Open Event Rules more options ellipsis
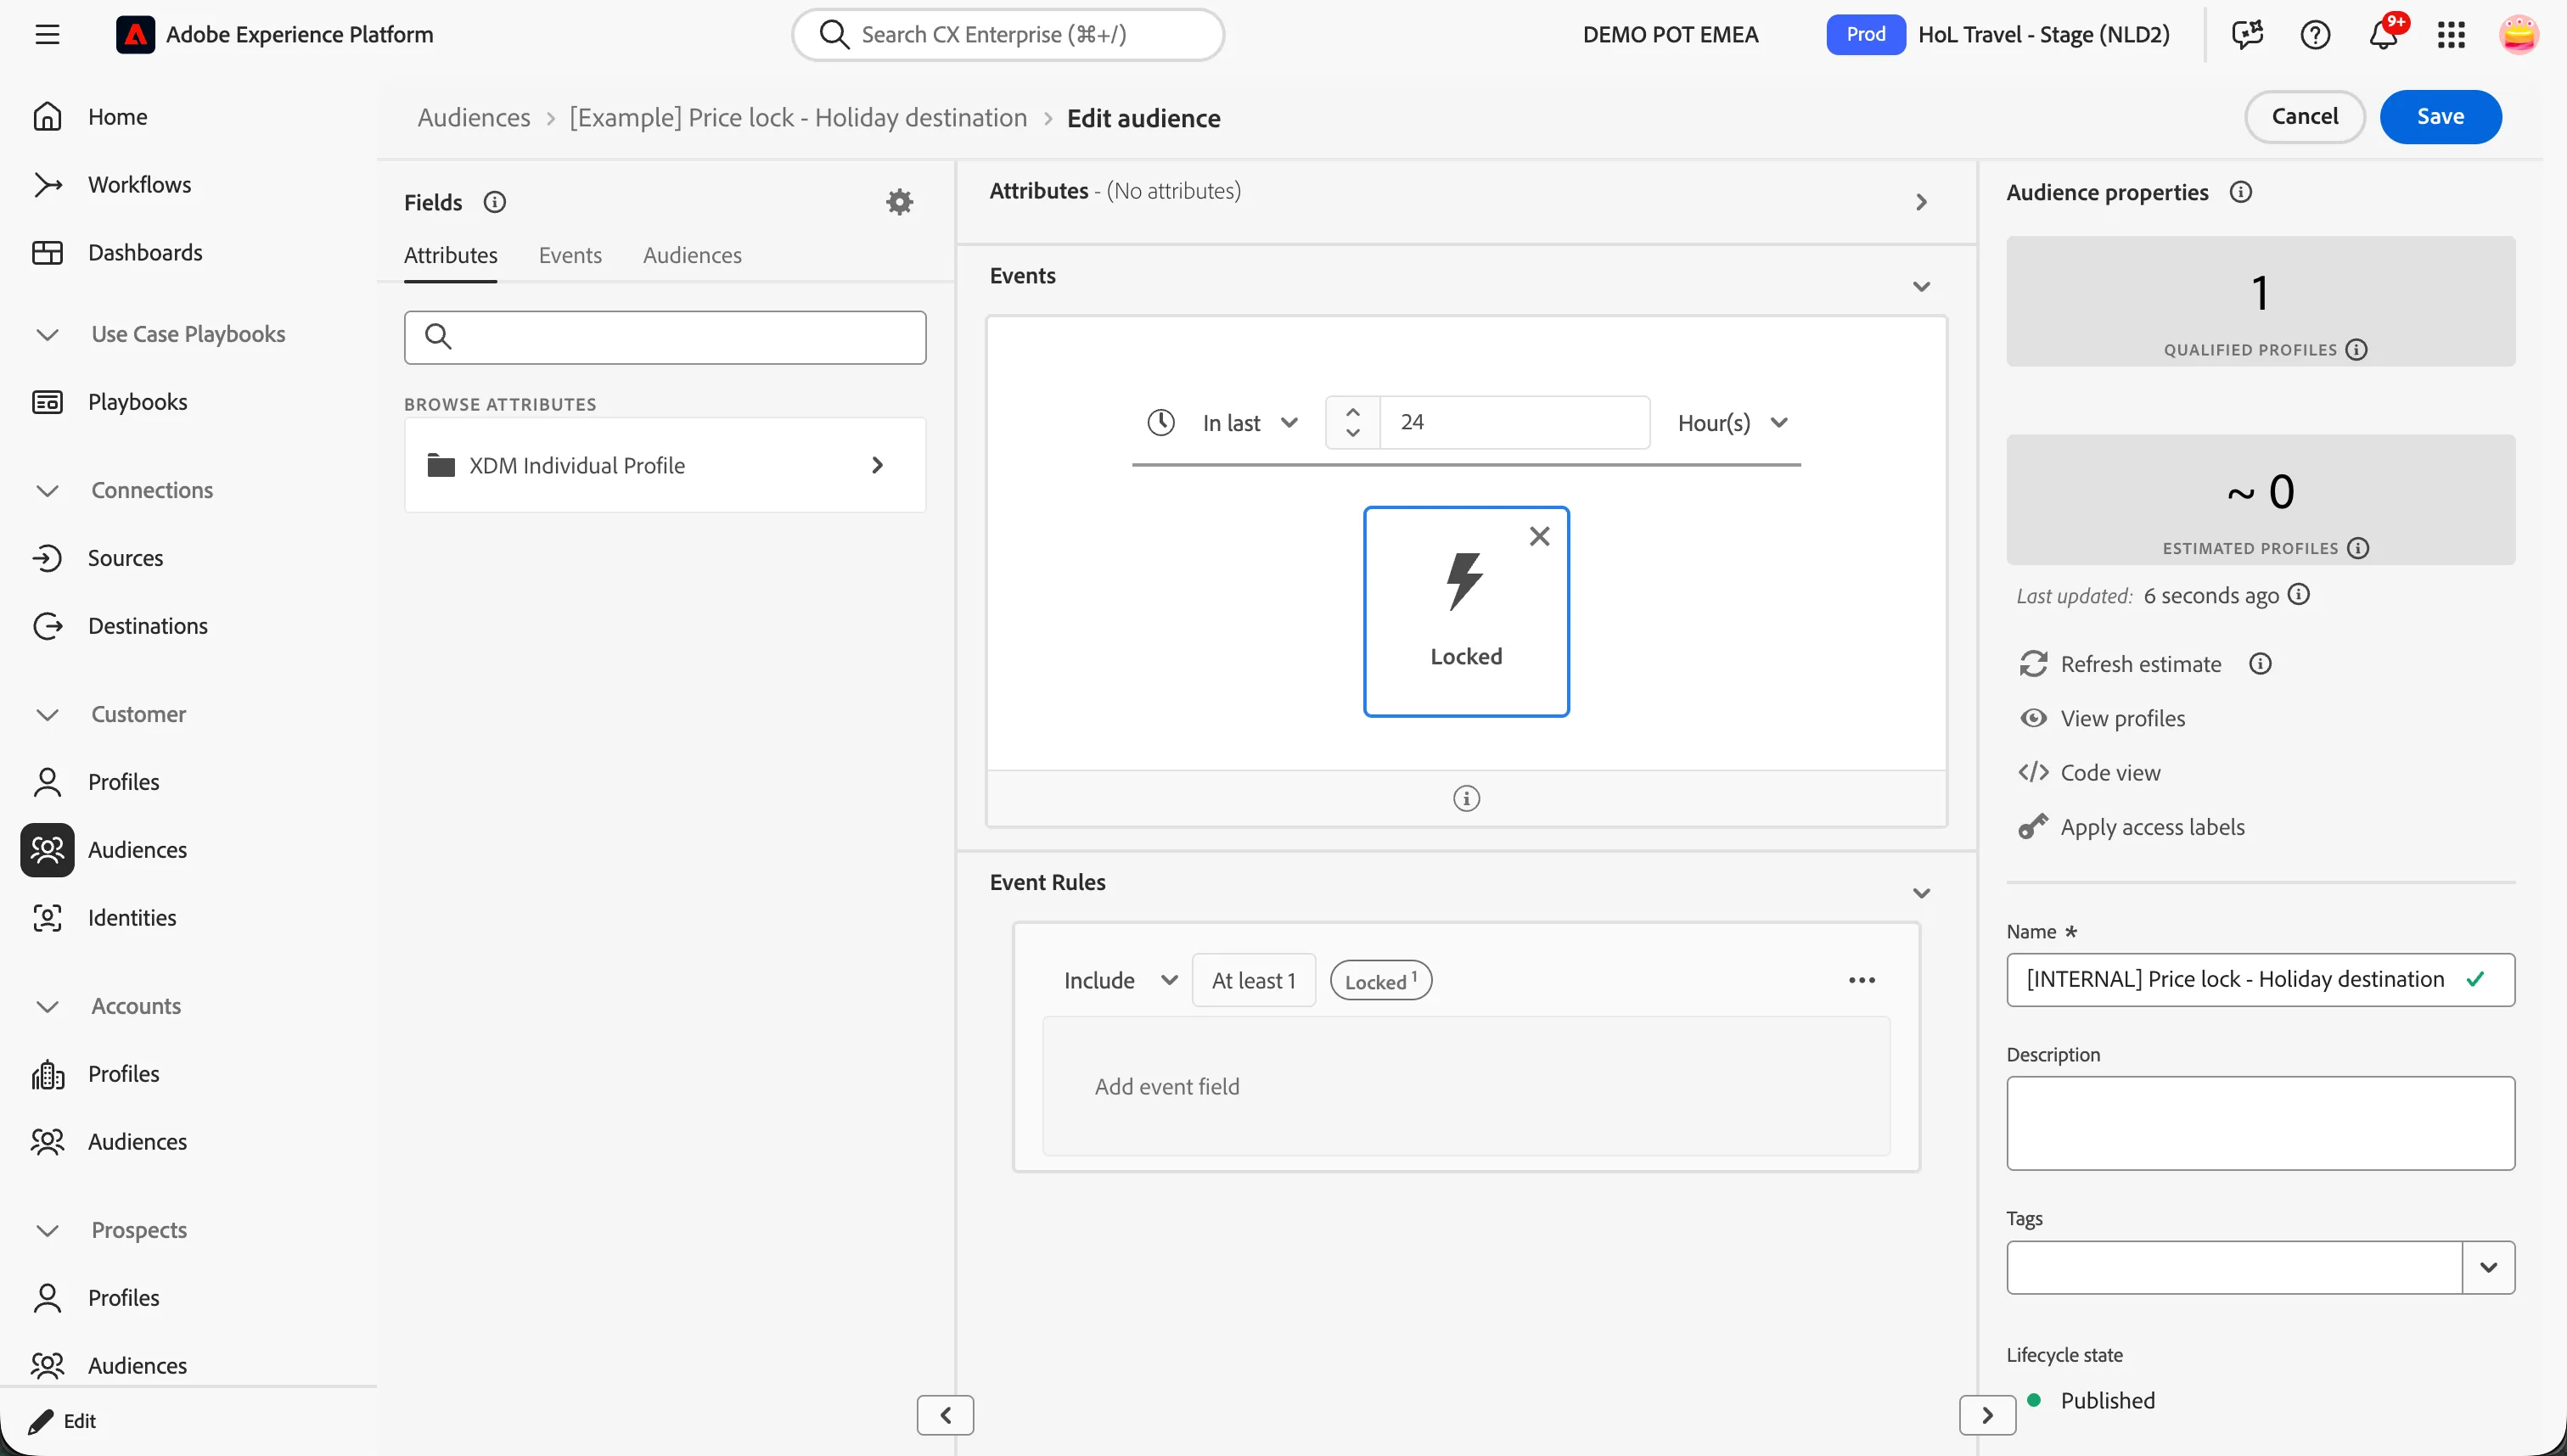 coord(1862,980)
